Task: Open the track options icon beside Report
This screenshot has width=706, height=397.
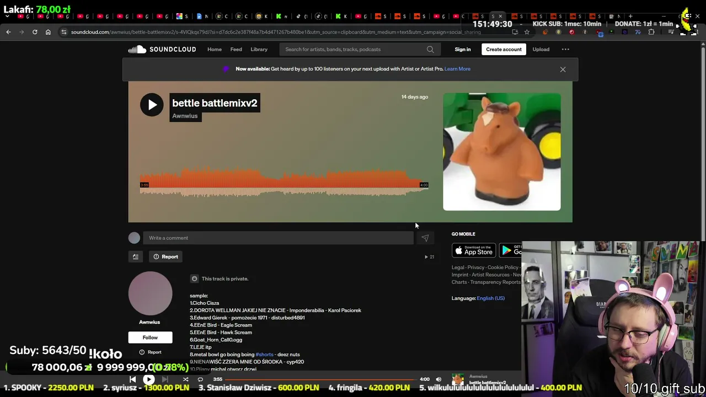Action: [x=136, y=256]
